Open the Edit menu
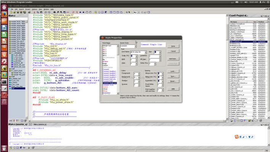Screen dimensions: 270x152 pyautogui.click(x=16, y=9)
